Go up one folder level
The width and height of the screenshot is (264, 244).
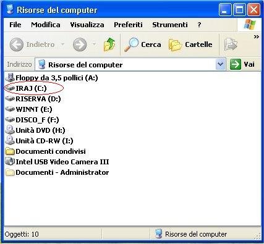109,44
